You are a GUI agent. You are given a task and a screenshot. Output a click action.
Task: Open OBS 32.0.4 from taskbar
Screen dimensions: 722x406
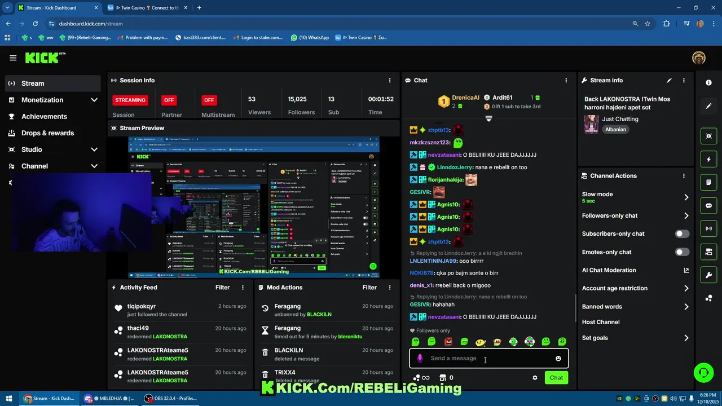click(x=170, y=398)
